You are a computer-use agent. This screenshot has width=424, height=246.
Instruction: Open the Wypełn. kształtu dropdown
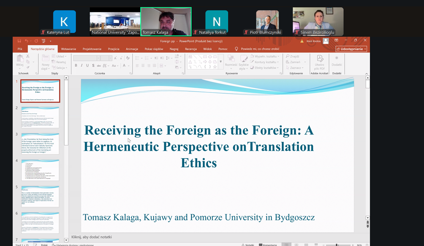point(265,56)
